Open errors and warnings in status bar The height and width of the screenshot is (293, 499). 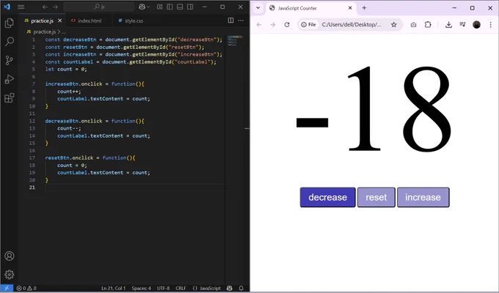click(x=26, y=288)
